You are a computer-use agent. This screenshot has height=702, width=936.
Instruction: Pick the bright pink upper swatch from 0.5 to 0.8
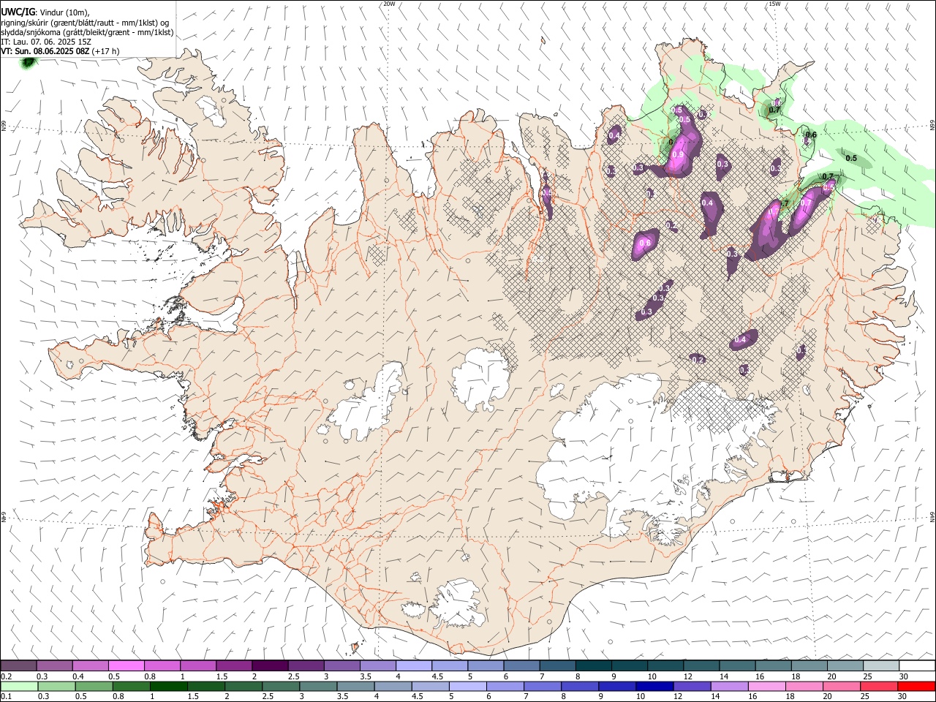coord(127,666)
